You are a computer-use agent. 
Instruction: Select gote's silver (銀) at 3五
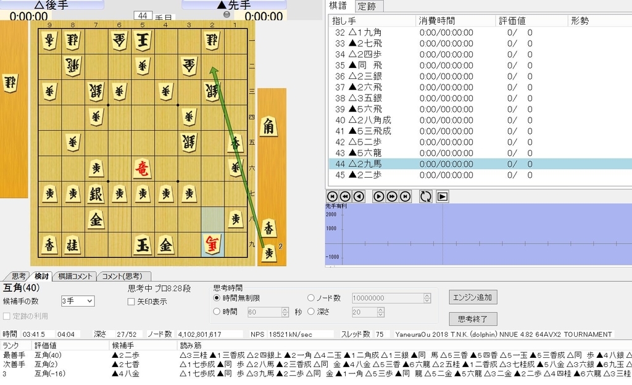(189, 142)
